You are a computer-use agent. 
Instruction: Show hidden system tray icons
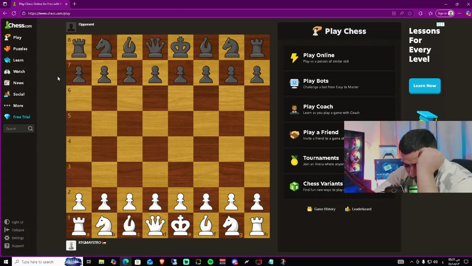(412, 262)
